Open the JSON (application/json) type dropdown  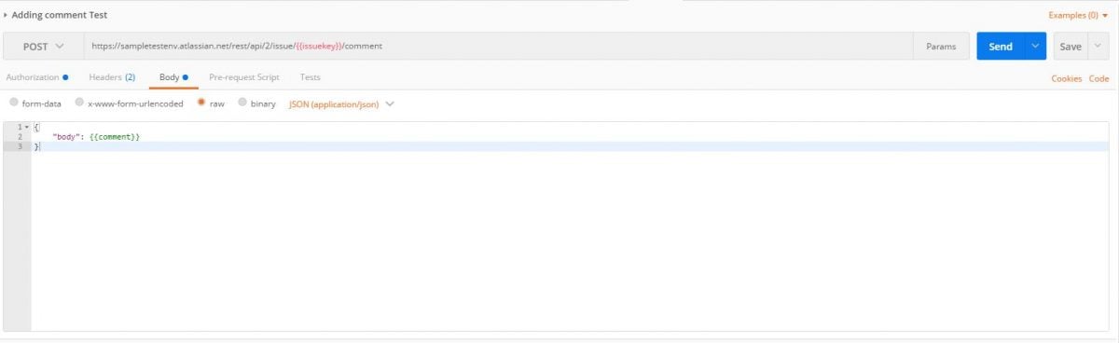(x=341, y=103)
